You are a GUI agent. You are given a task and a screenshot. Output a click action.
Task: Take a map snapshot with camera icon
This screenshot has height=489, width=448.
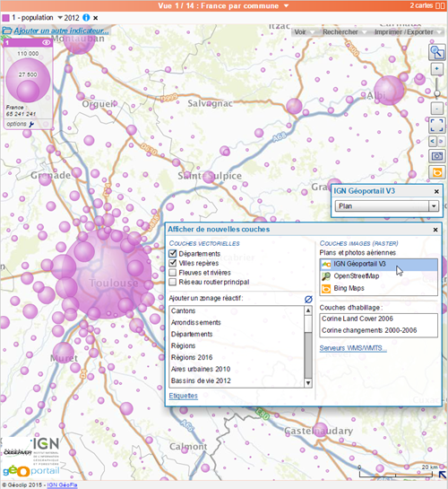point(436,156)
